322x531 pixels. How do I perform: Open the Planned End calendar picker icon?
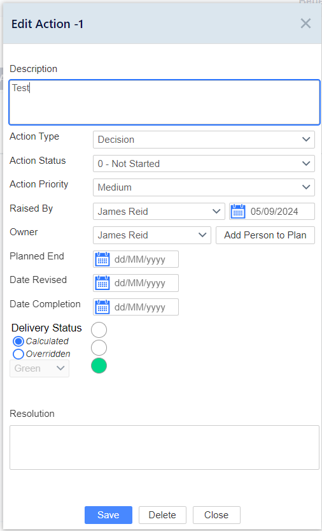pyautogui.click(x=102, y=259)
